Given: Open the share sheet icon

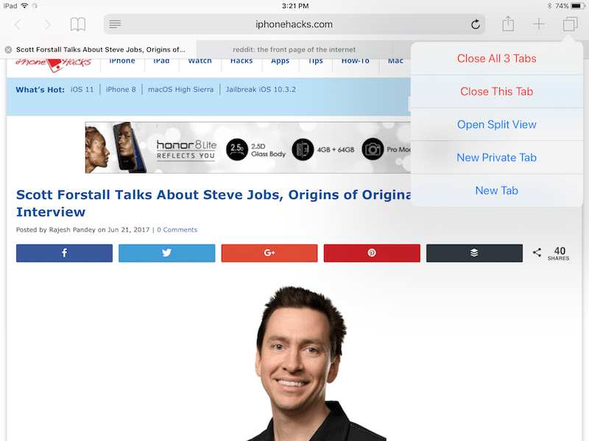Looking at the screenshot, I should (x=508, y=24).
